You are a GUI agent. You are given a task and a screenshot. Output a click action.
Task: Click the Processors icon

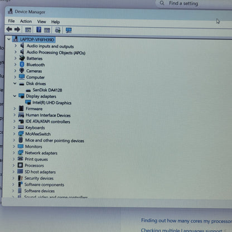pyautogui.click(x=20, y=165)
